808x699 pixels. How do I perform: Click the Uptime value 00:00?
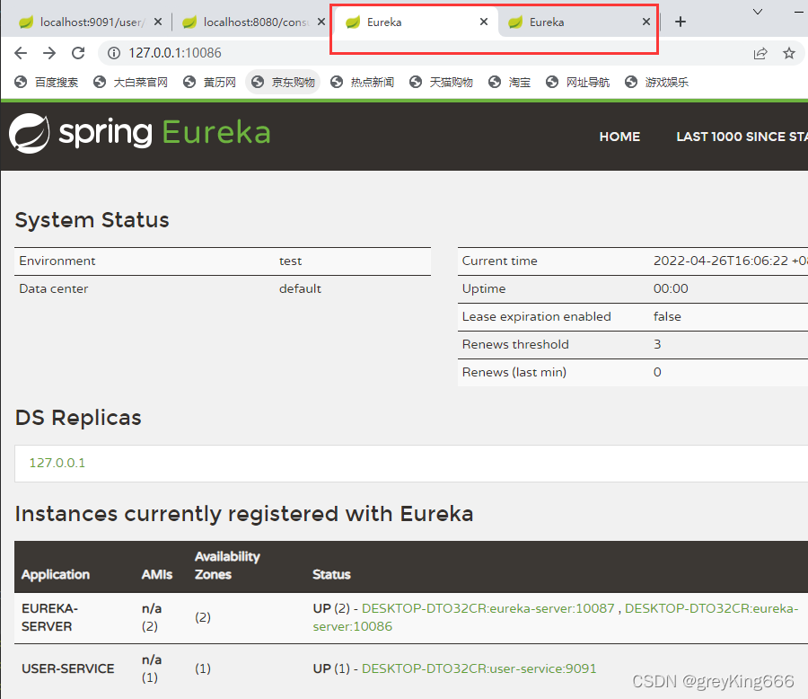click(x=671, y=289)
